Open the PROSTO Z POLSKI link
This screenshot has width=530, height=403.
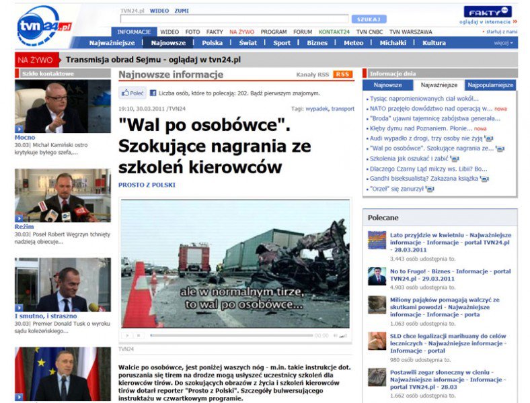[x=147, y=185]
